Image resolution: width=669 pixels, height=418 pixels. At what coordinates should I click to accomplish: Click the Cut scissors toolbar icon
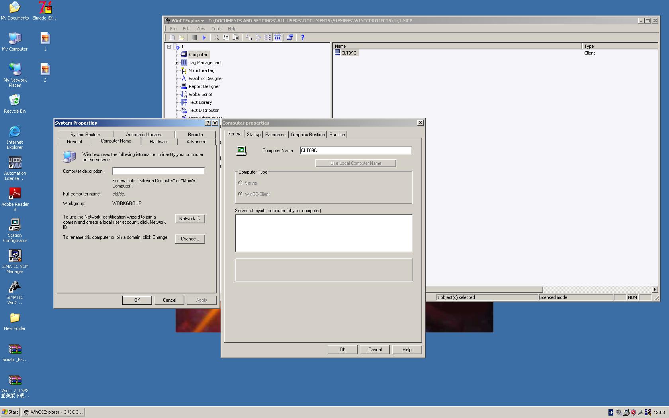coord(217,37)
